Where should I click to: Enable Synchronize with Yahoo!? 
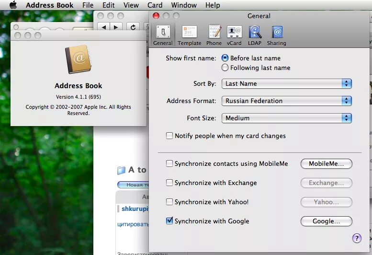coord(169,202)
